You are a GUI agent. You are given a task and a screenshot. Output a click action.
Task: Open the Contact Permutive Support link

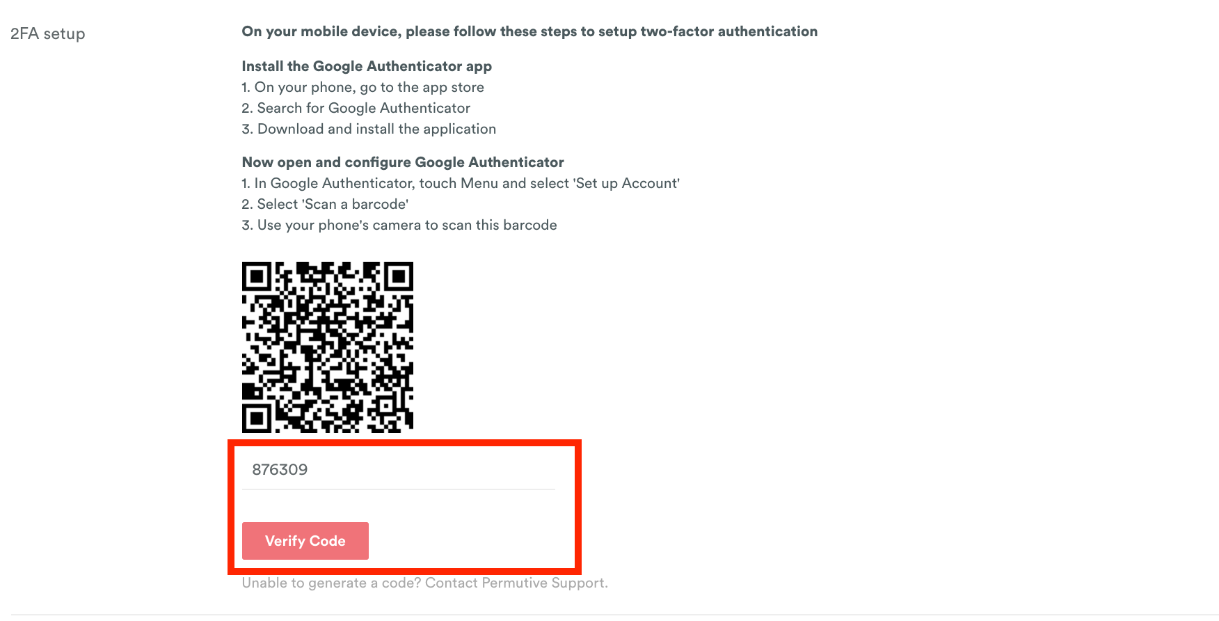point(516,583)
